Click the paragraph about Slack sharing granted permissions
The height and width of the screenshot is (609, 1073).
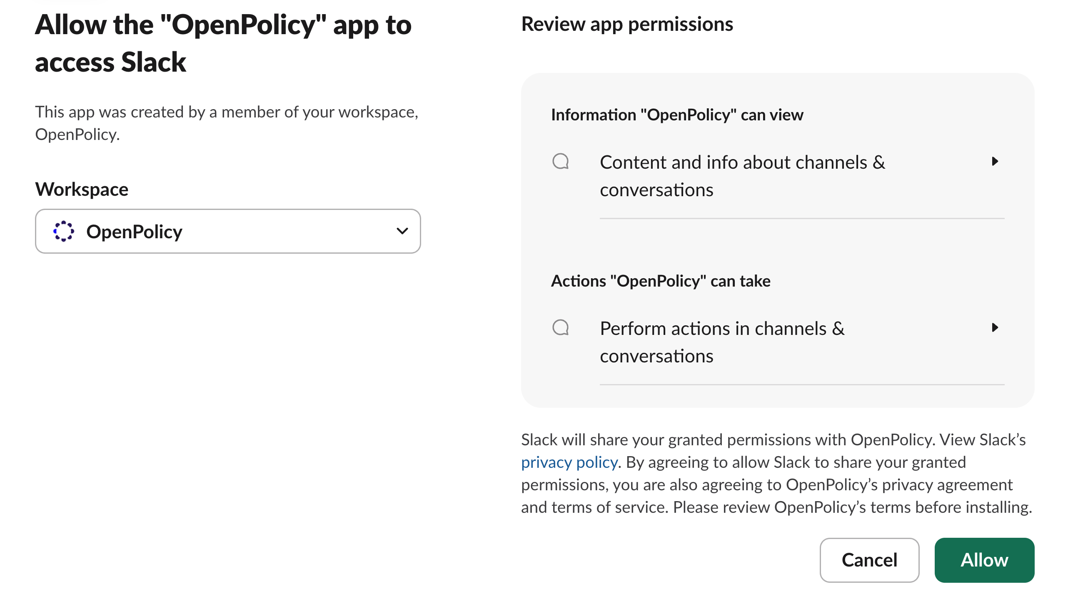click(776, 484)
